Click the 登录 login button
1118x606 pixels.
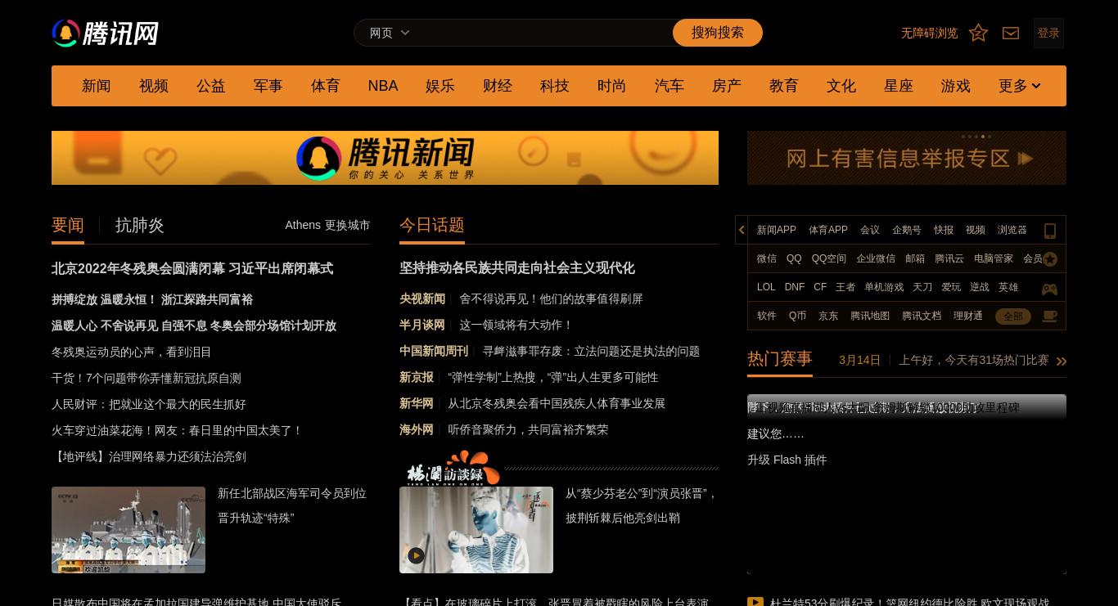click(1048, 33)
